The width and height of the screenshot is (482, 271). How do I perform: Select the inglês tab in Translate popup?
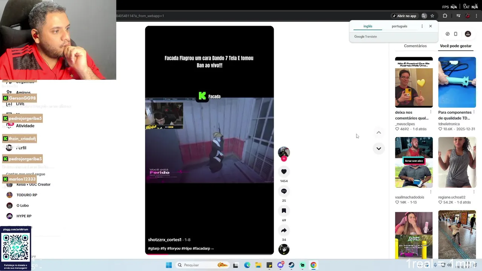click(x=368, y=26)
